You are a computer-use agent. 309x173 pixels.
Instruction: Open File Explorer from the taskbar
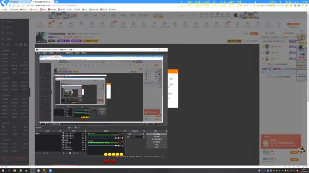15,171
